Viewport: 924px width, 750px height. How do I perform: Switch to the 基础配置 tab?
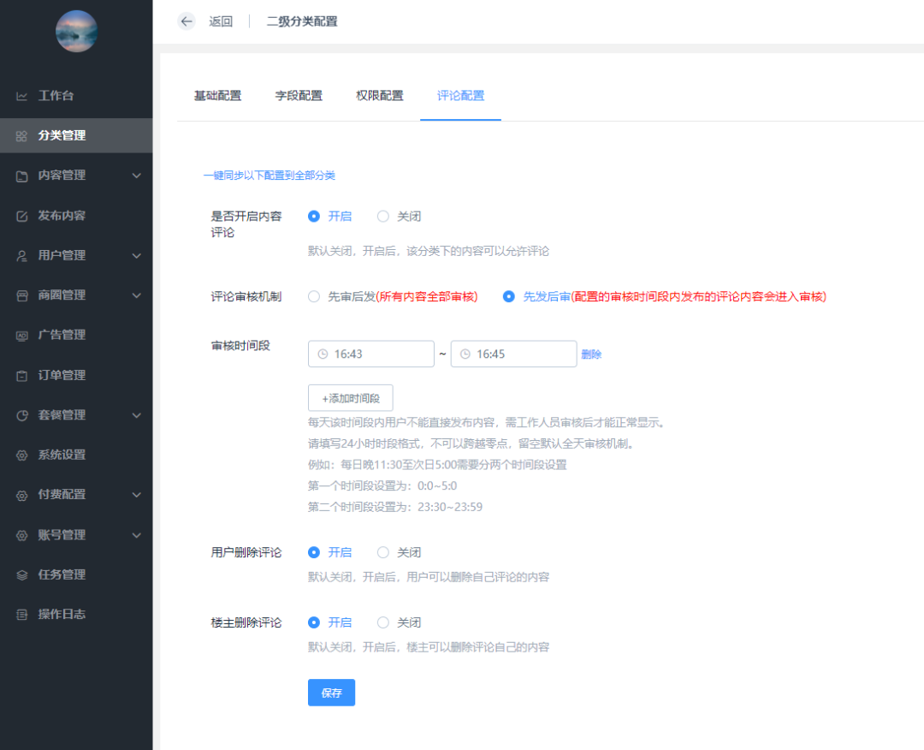[x=216, y=97]
